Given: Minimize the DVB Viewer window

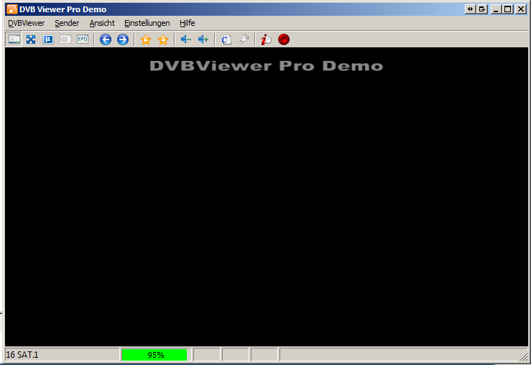Looking at the screenshot, I should [496, 9].
